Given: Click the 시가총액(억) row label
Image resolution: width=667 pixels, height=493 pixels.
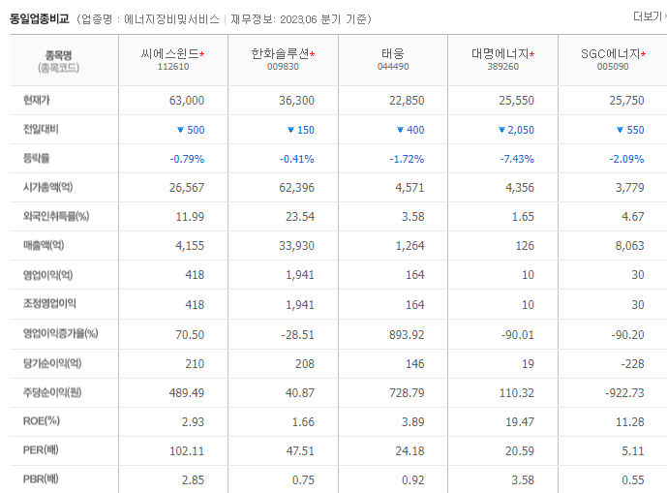Looking at the screenshot, I should tap(48, 187).
